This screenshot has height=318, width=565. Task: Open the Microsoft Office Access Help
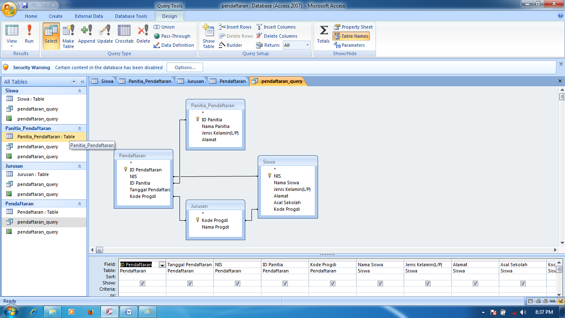[x=560, y=16]
